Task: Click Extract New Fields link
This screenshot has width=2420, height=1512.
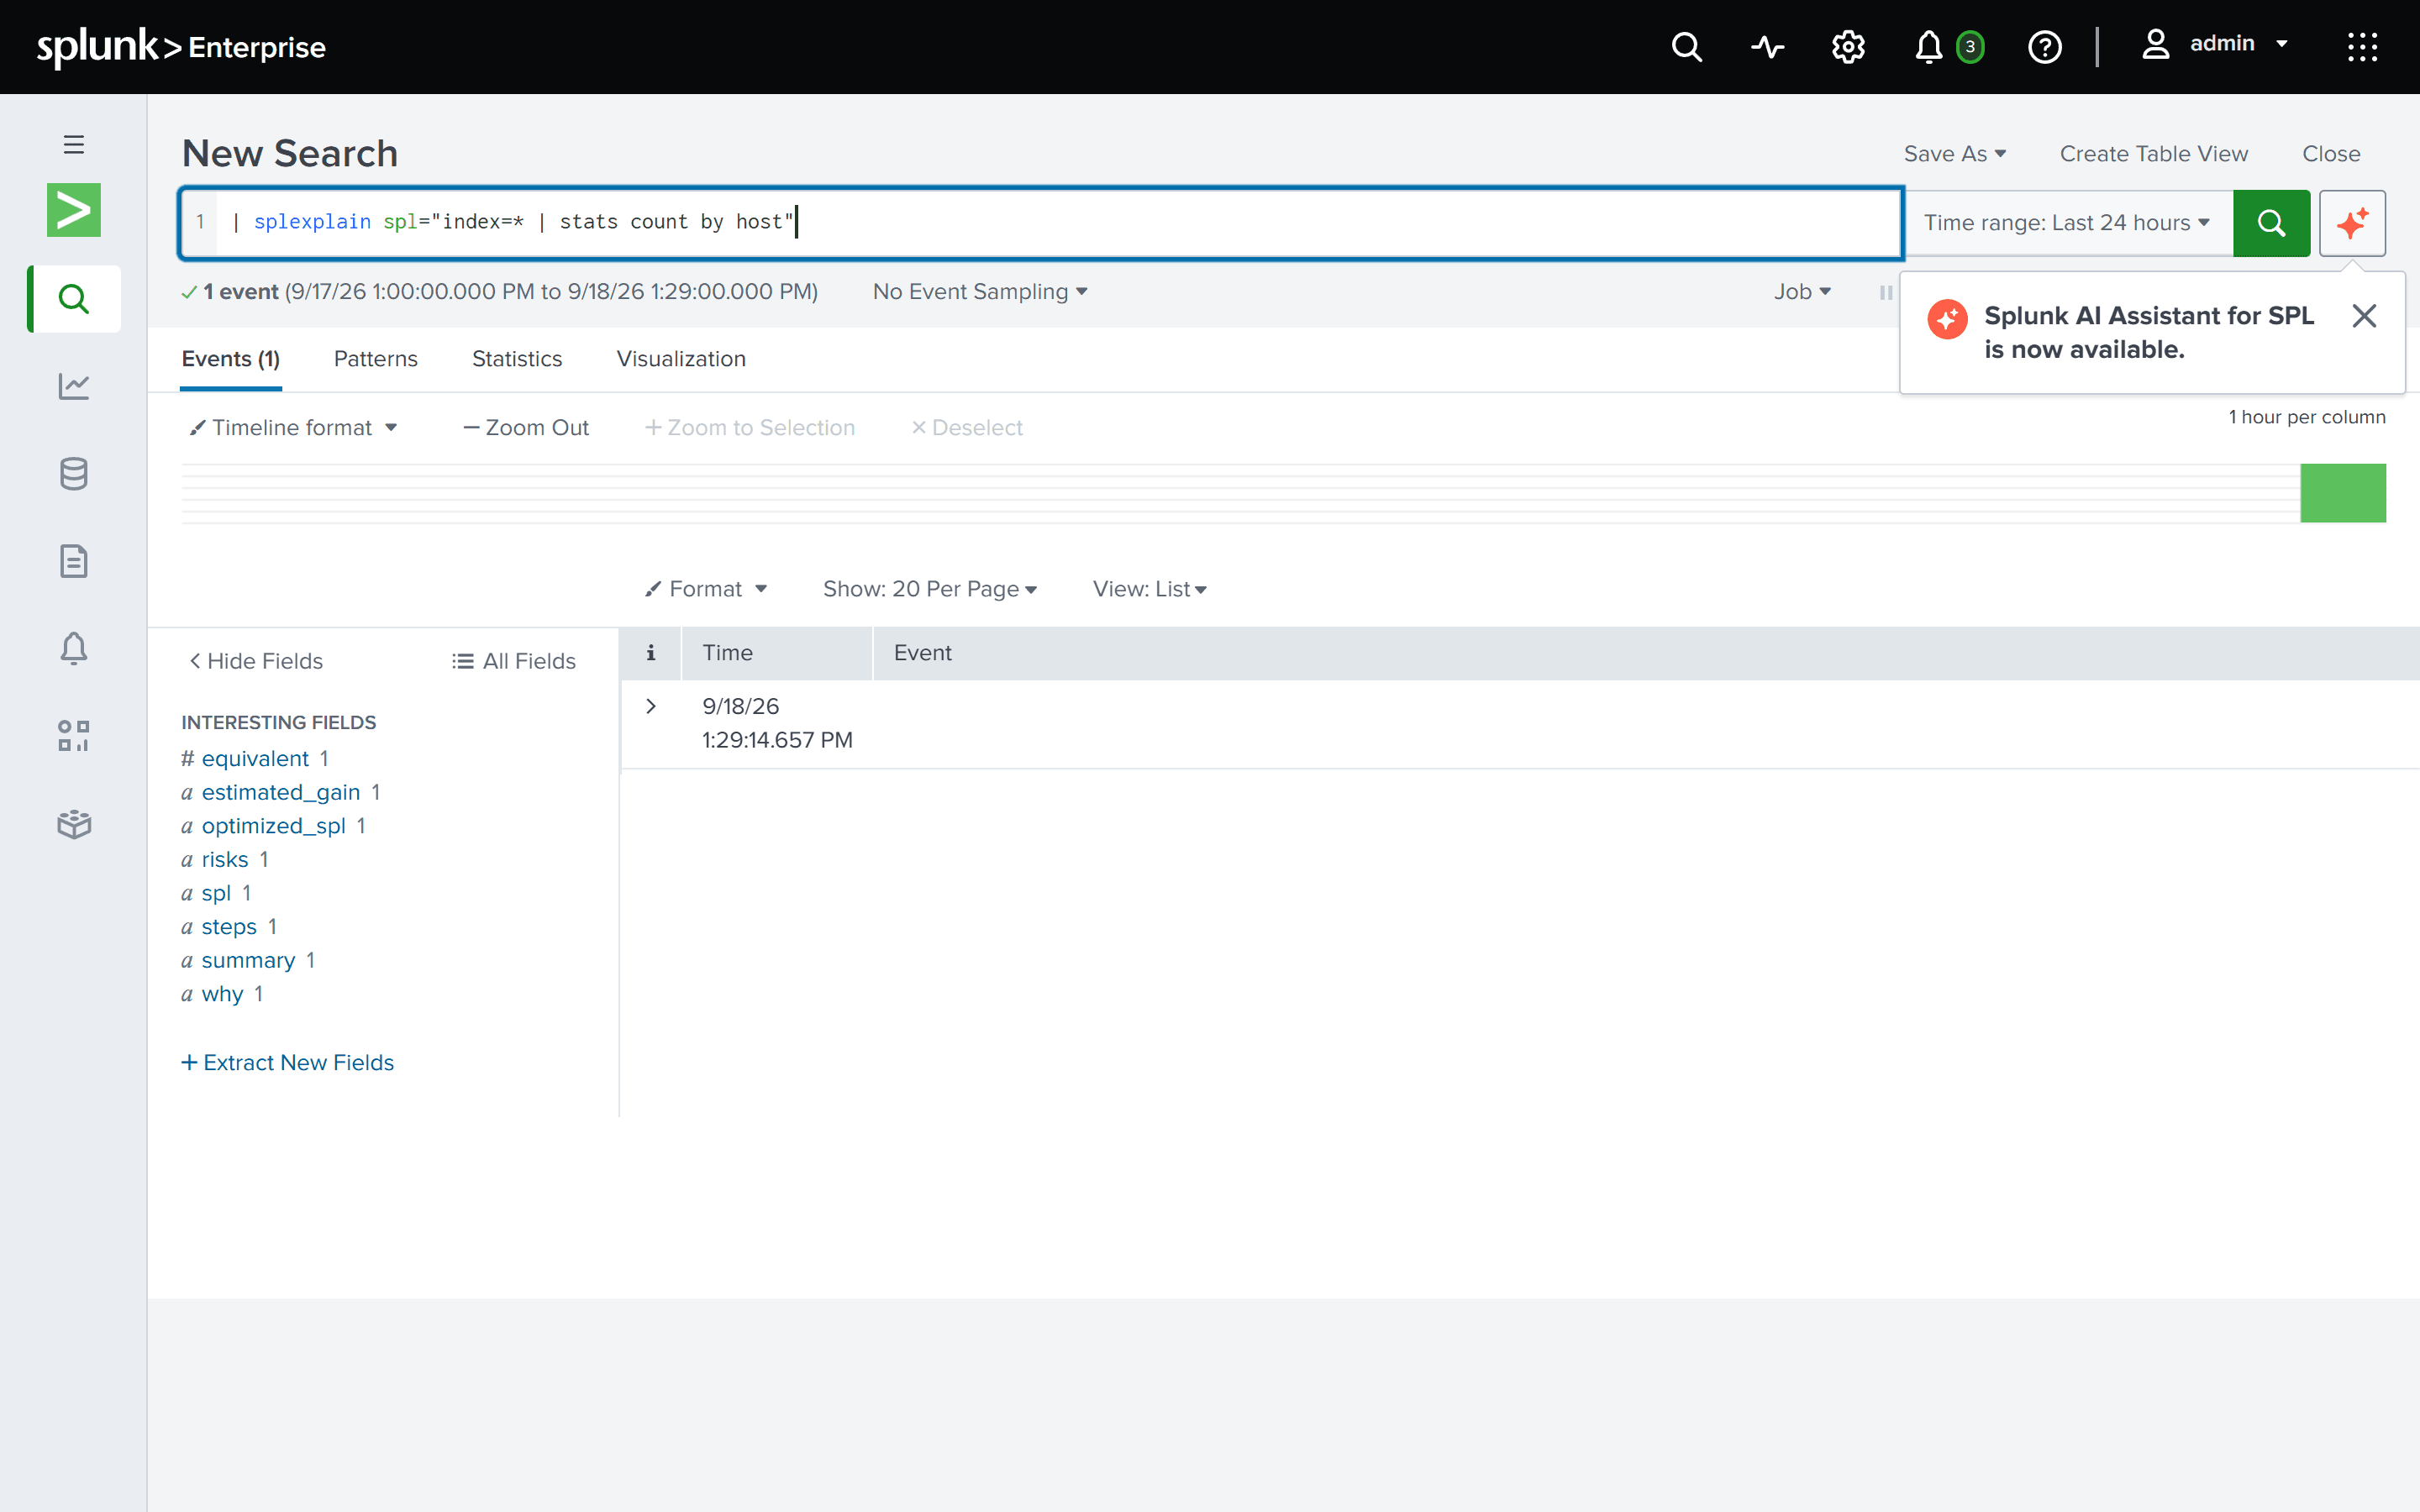Action: click(288, 1062)
